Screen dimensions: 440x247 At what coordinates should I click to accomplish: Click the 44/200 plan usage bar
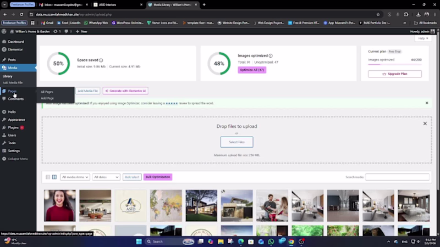point(394,64)
